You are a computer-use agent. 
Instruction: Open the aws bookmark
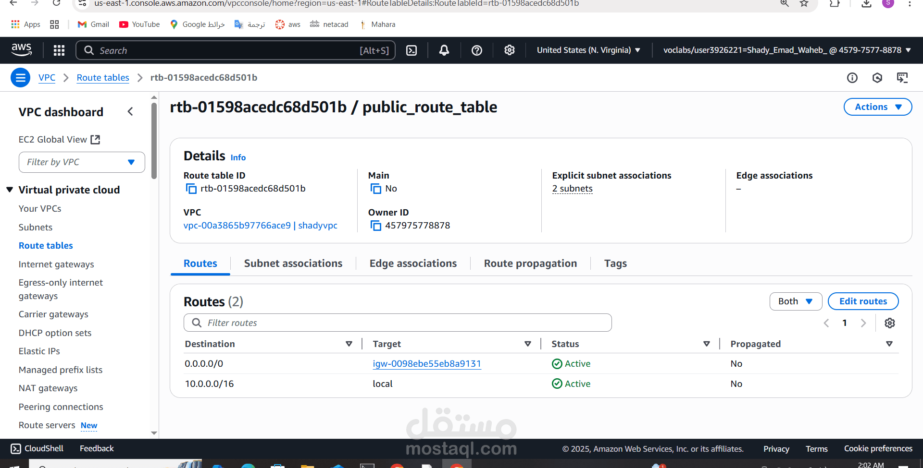pos(287,24)
